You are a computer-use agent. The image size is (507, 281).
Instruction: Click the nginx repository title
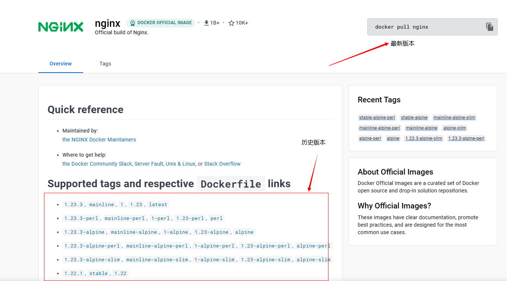click(x=108, y=23)
